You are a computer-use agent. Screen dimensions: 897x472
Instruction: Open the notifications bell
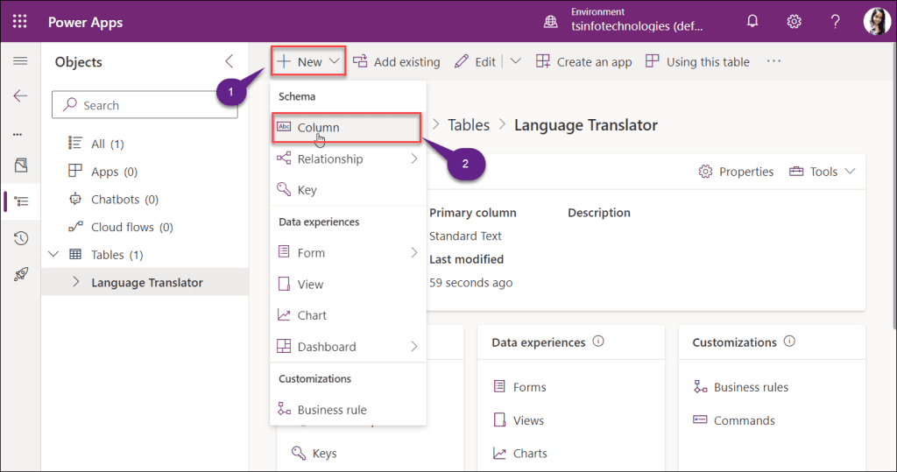(x=752, y=22)
